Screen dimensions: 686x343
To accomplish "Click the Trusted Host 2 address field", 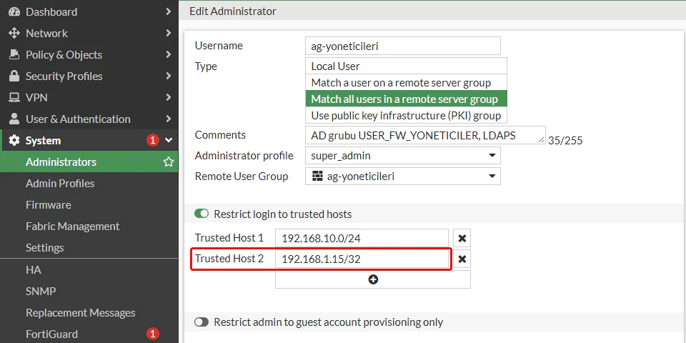I will pos(362,259).
